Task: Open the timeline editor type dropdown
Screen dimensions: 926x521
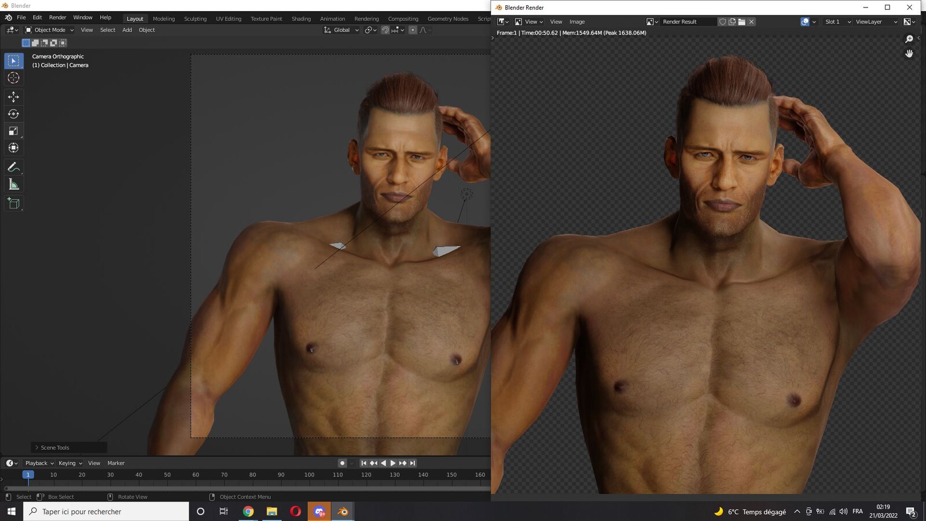Action: (12, 463)
